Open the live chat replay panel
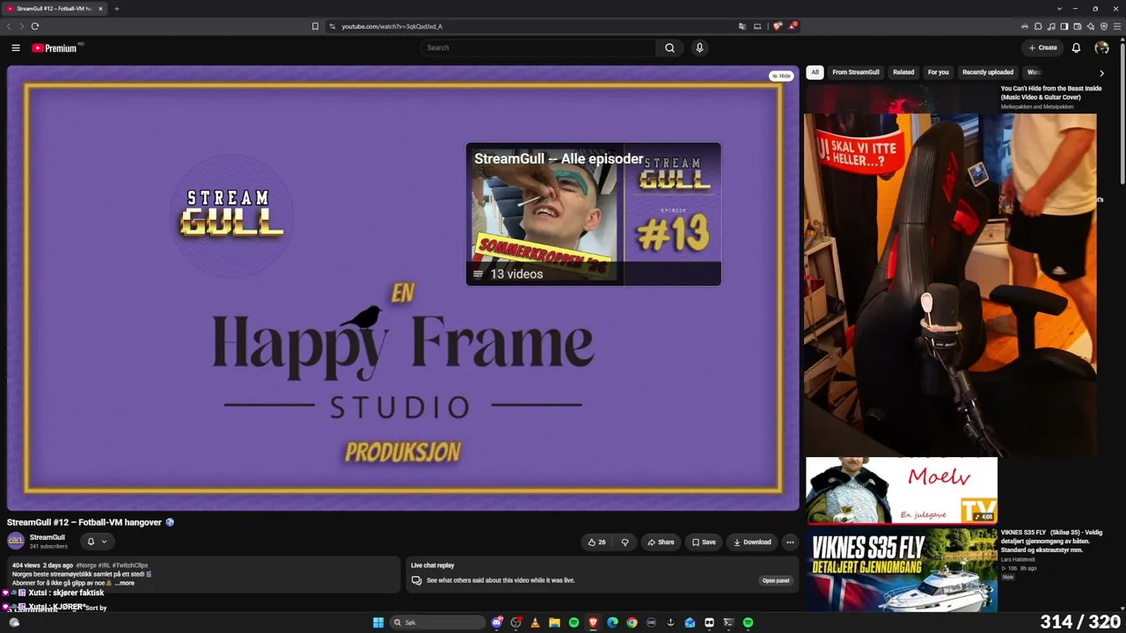This screenshot has width=1126, height=633. click(x=776, y=580)
